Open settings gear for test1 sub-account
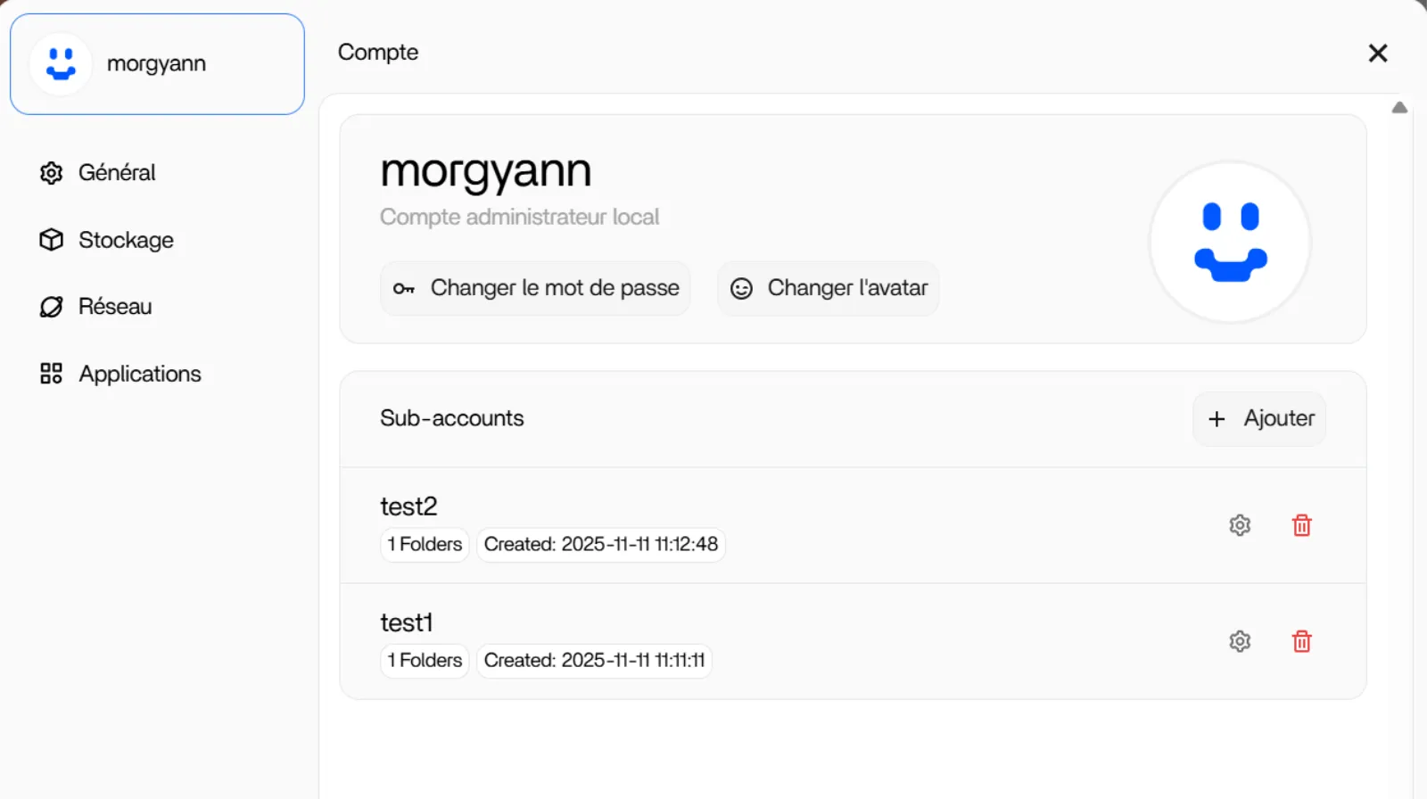Viewport: 1427px width, 799px height. pos(1240,641)
